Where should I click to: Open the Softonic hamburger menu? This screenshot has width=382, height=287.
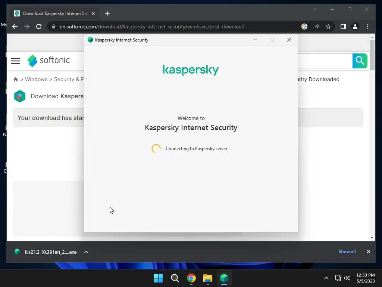[x=16, y=61]
